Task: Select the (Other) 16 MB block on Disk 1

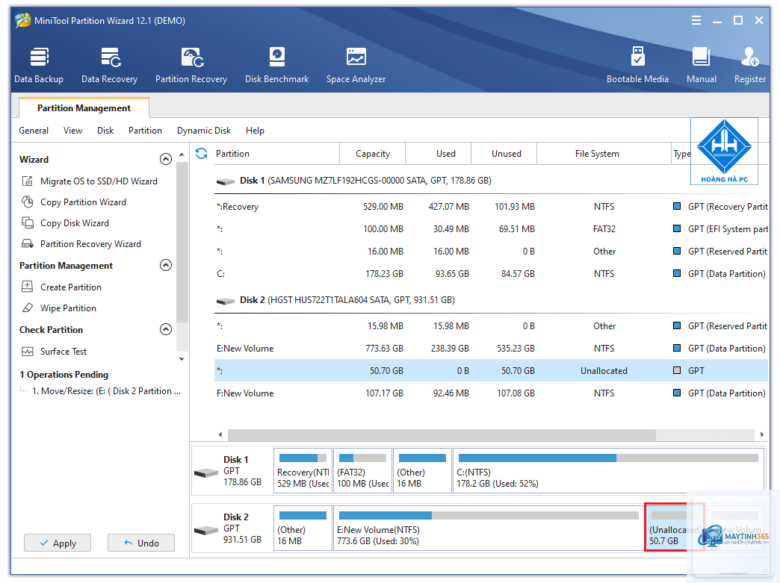Action: point(422,471)
